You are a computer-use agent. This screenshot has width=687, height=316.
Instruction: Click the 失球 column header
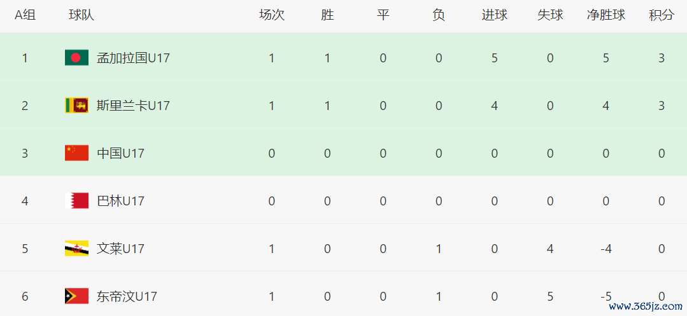point(550,15)
